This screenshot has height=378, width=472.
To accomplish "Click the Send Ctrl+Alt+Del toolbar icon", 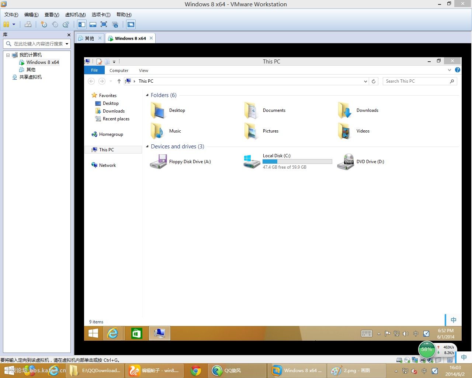I will click(28, 24).
